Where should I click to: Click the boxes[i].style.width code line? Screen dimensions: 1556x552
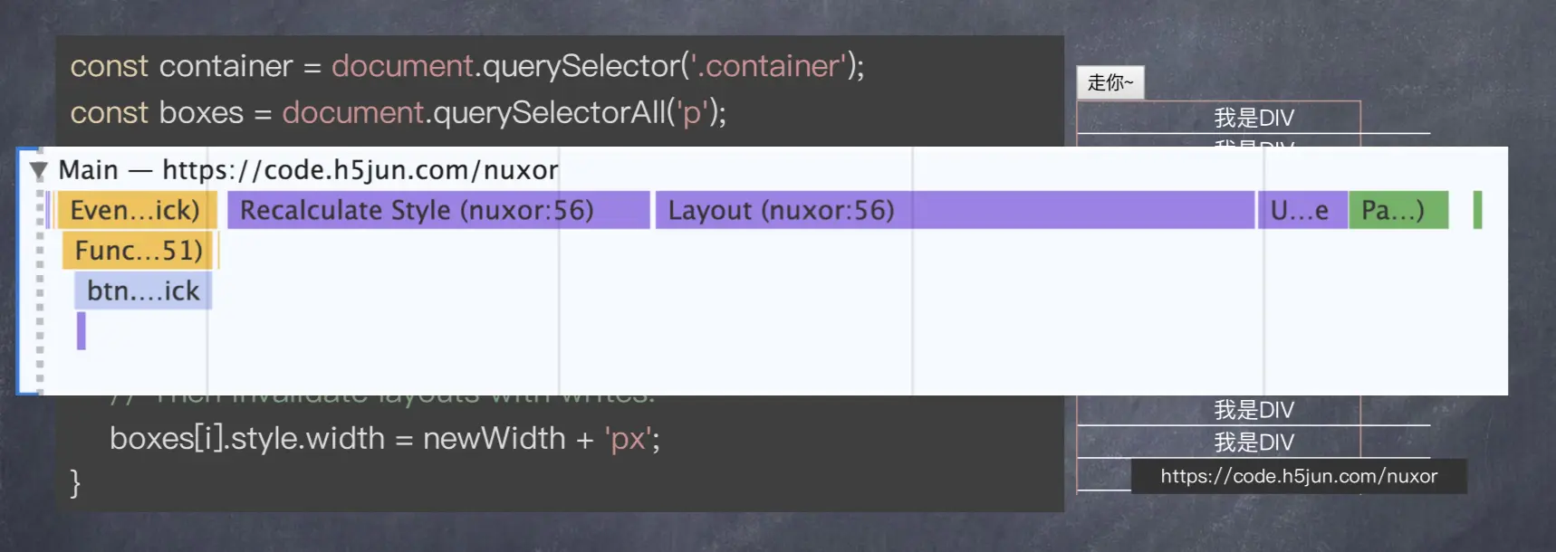point(385,439)
